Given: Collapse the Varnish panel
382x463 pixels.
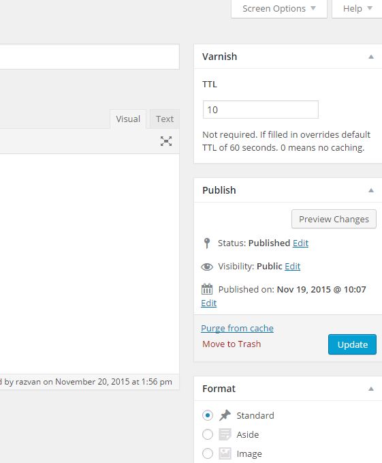Looking at the screenshot, I should point(371,57).
